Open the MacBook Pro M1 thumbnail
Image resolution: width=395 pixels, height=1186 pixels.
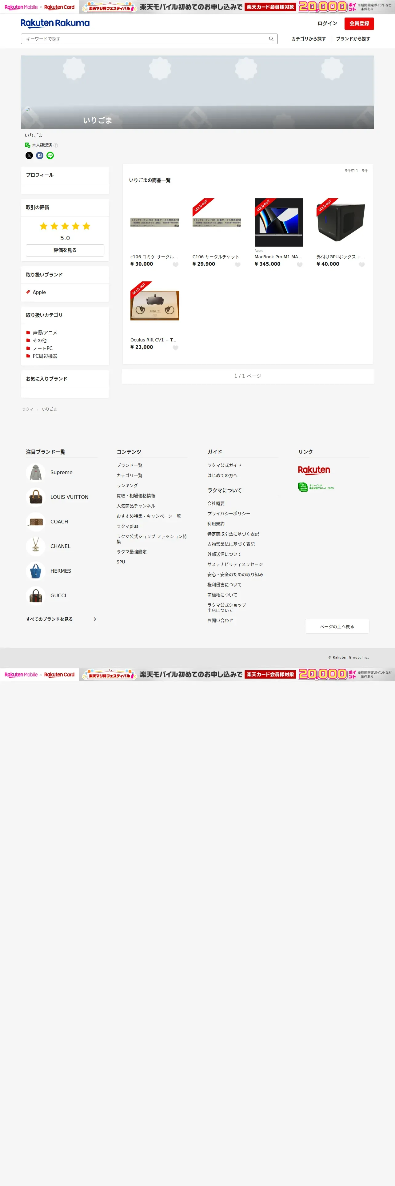279,222
